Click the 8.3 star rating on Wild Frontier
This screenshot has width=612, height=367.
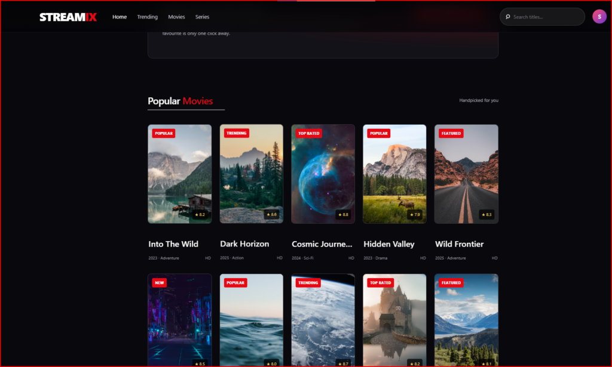486,214
